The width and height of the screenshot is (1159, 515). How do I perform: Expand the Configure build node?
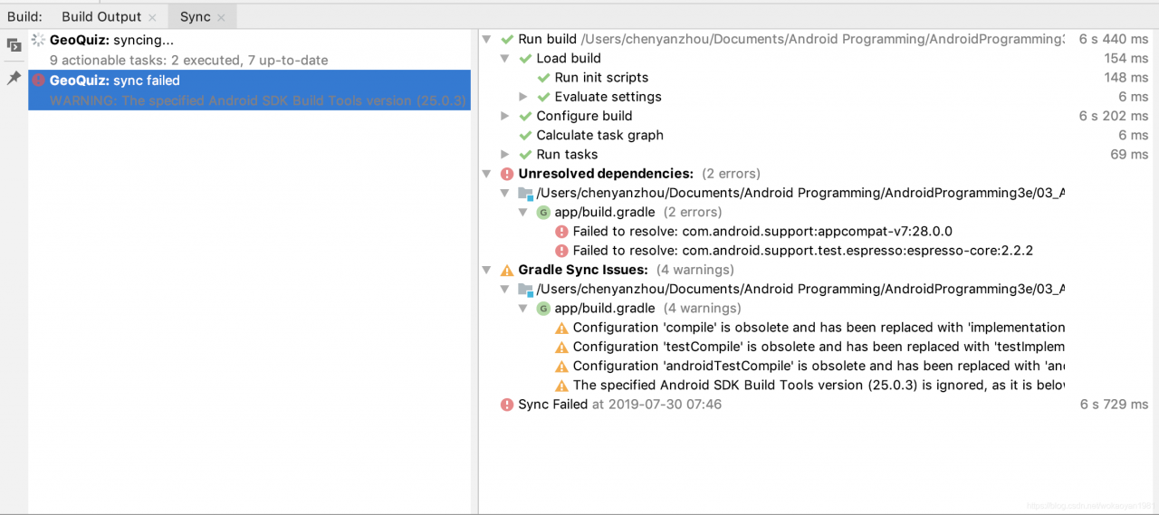click(x=505, y=116)
